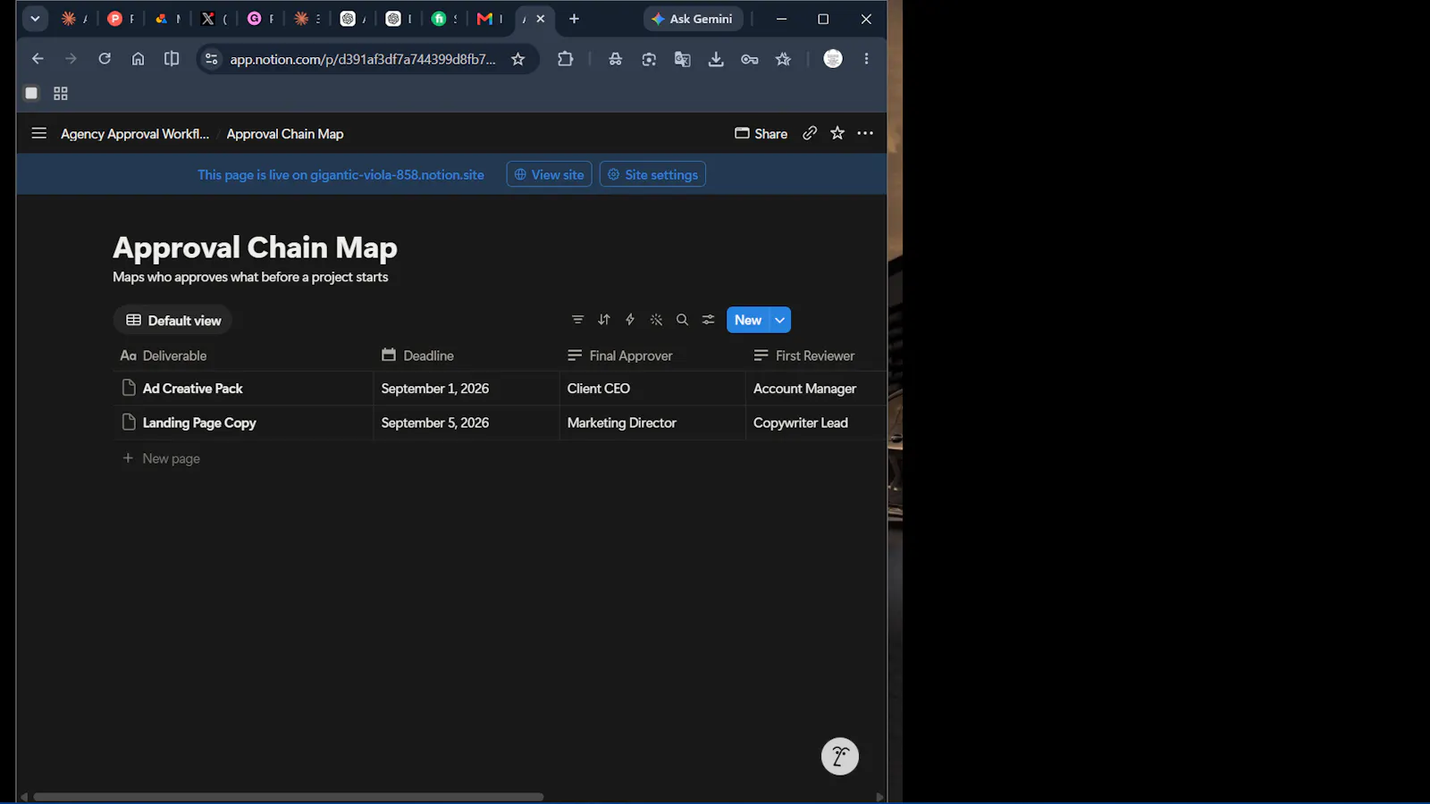The width and height of the screenshot is (1430, 804).
Task: Select the Client CEO cell
Action: pos(652,389)
